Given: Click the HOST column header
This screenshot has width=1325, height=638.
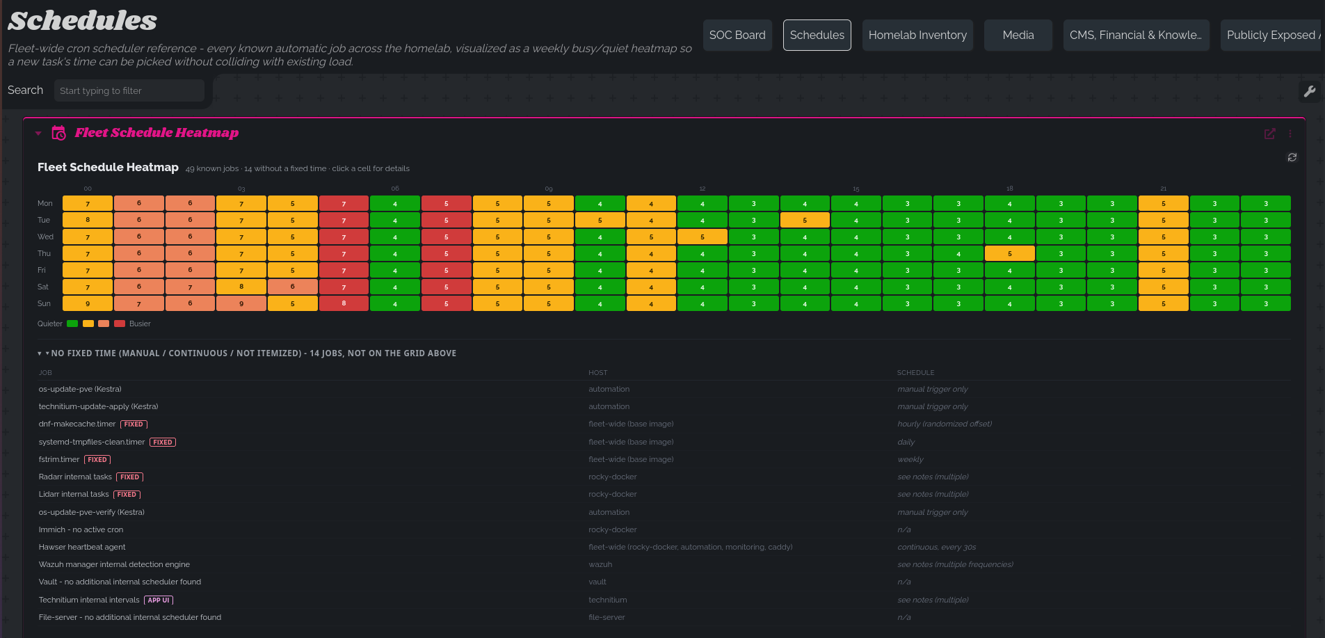Looking at the screenshot, I should coord(597,373).
